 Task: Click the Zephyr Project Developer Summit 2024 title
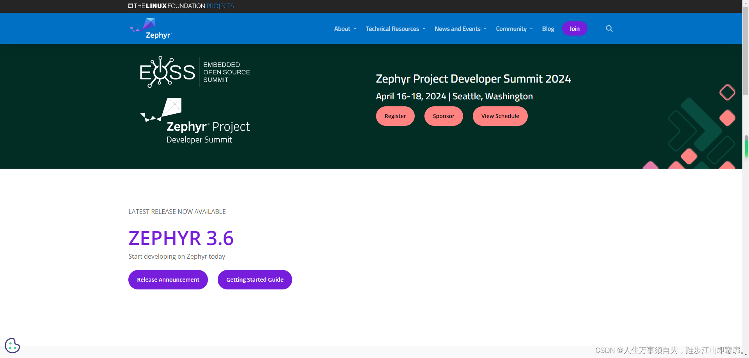(473, 79)
